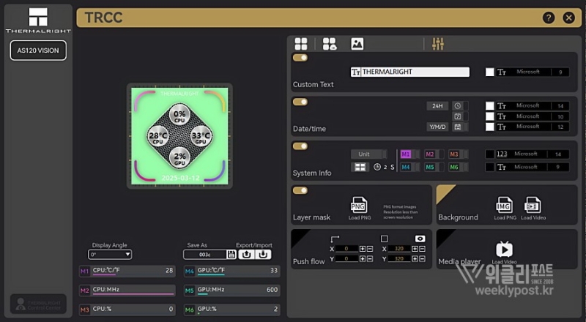Click the Custom Text white color swatch
This screenshot has width=586, height=322.
pos(490,72)
